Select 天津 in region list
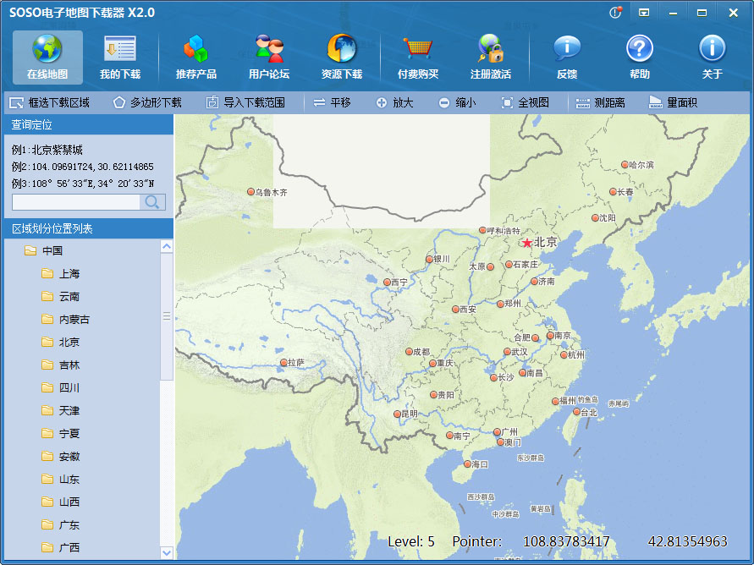The height and width of the screenshot is (565, 754). 60,411
